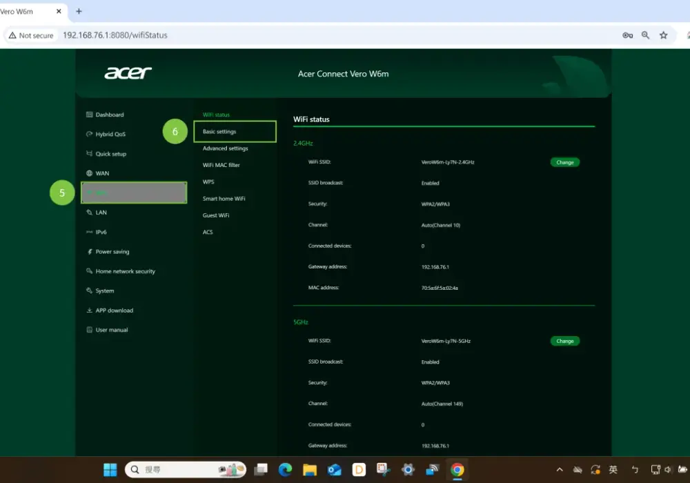The height and width of the screenshot is (483, 690).
Task: Click Change for the 2.4GHz WiFi SSID
Action: [x=565, y=162]
